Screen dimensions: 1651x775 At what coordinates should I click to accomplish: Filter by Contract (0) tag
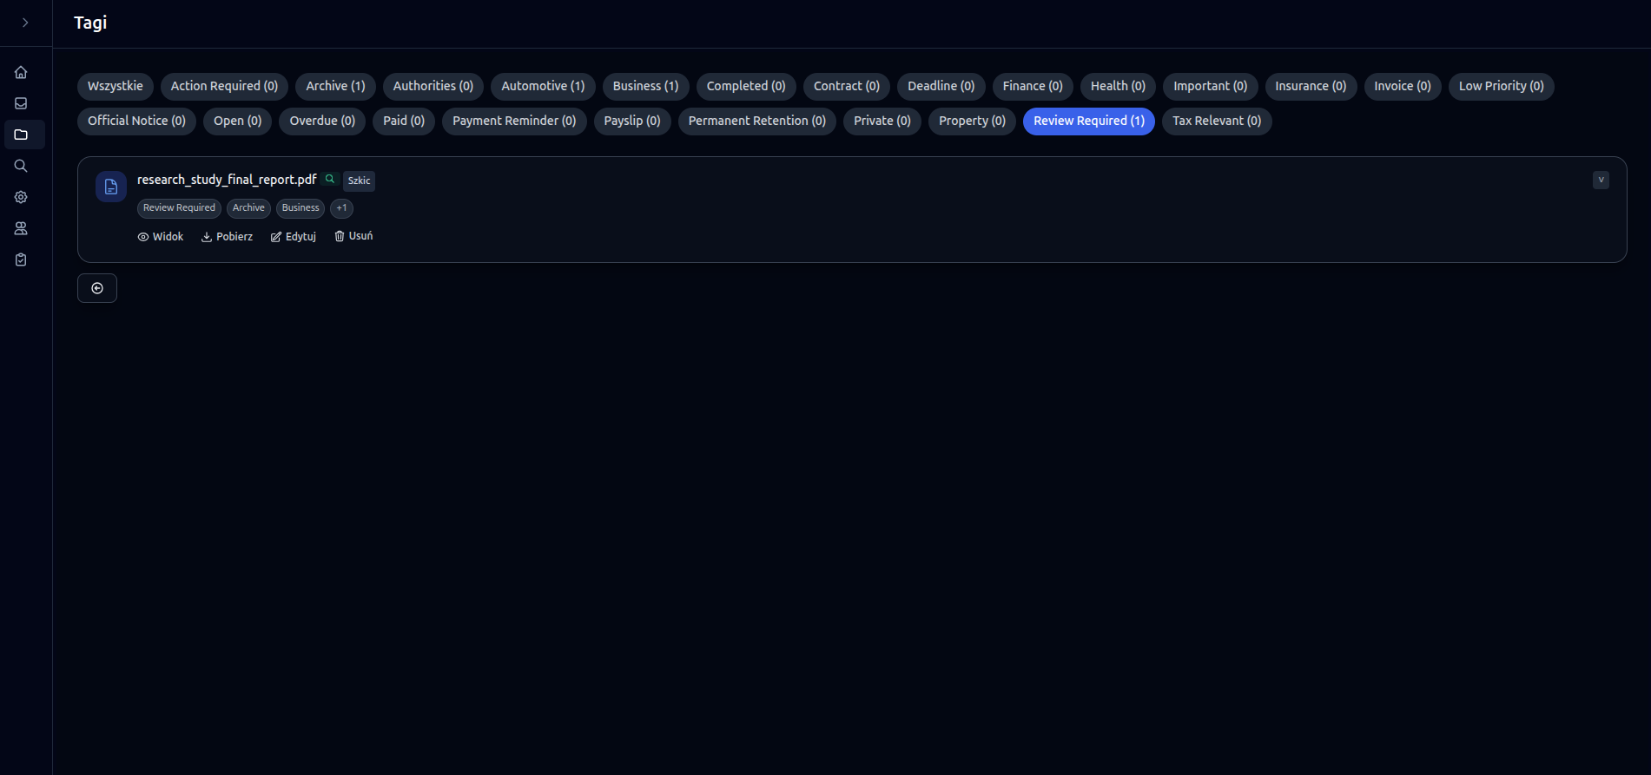pyautogui.click(x=847, y=86)
